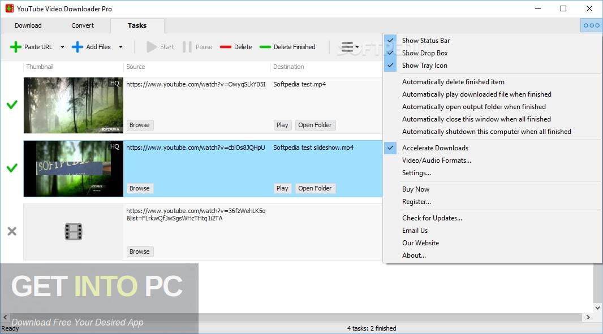Click the horizontal scrollbar right arrow
The width and height of the screenshot is (603, 334).
(588, 317)
